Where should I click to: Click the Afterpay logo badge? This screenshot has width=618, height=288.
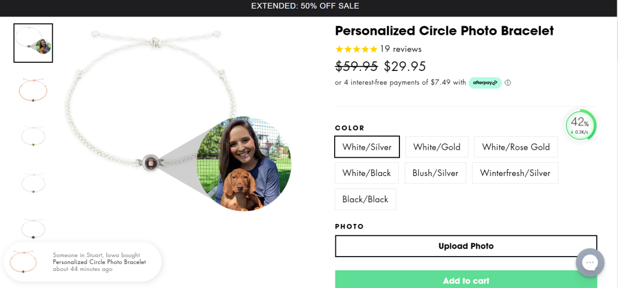click(485, 83)
